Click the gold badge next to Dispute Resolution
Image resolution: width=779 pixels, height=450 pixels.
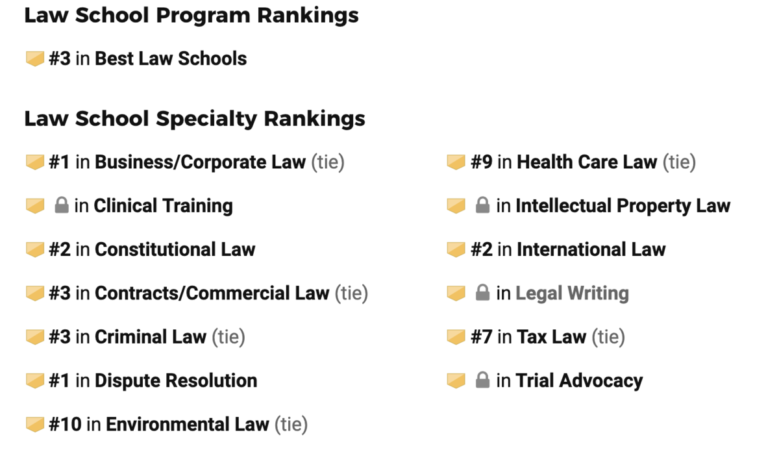click(x=34, y=381)
